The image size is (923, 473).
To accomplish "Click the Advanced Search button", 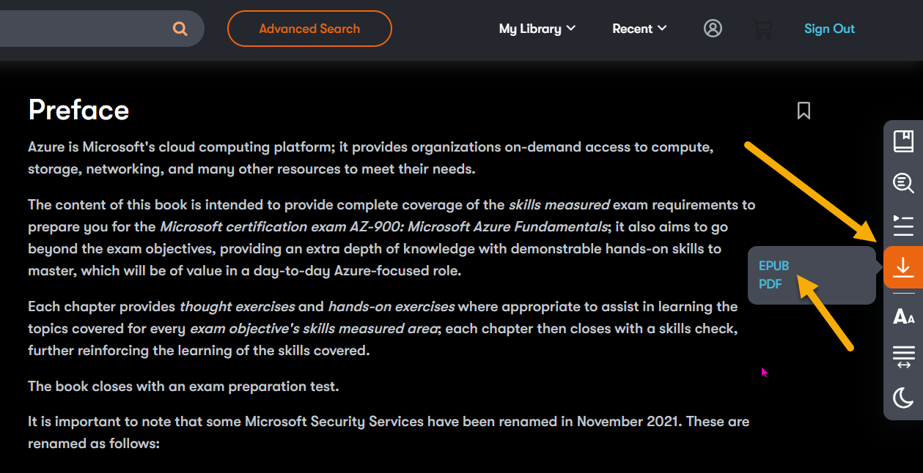I will 309,29.
